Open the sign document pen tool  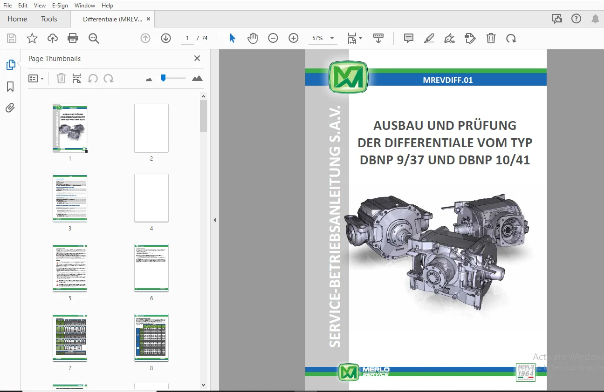450,39
